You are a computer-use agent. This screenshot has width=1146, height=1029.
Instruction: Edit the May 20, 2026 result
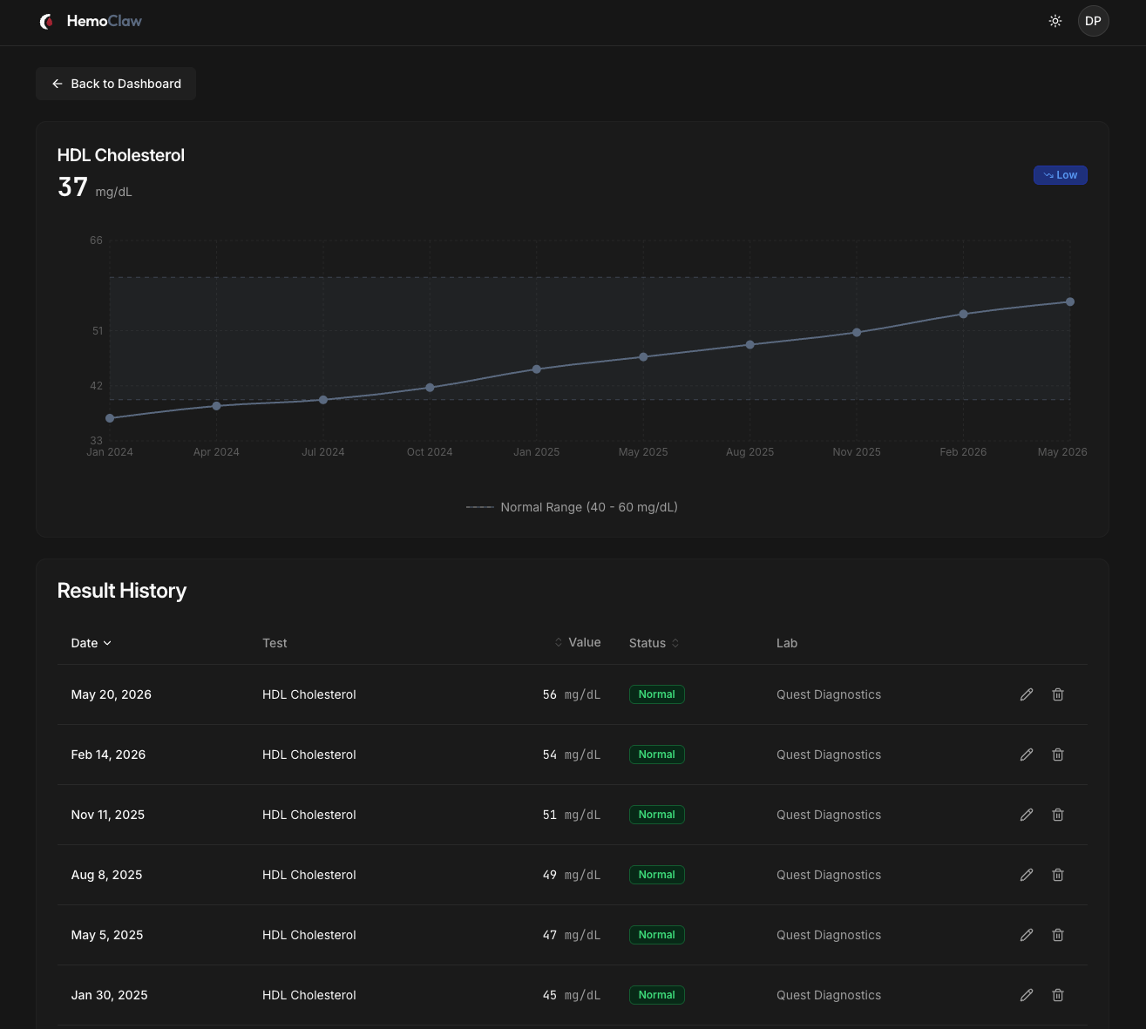(1027, 694)
